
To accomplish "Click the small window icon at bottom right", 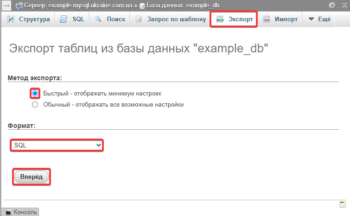I will tap(343, 204).
